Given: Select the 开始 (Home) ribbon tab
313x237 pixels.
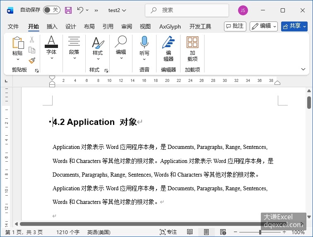Looking at the screenshot, I should click(x=34, y=26).
